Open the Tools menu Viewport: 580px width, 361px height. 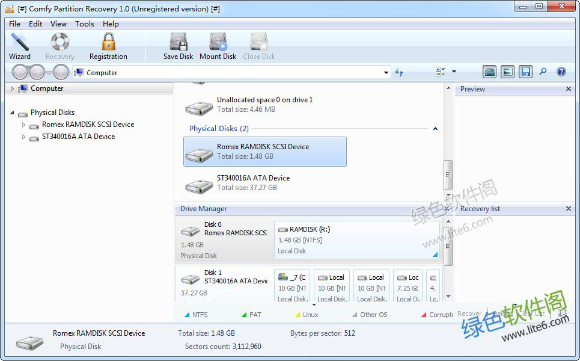click(85, 23)
